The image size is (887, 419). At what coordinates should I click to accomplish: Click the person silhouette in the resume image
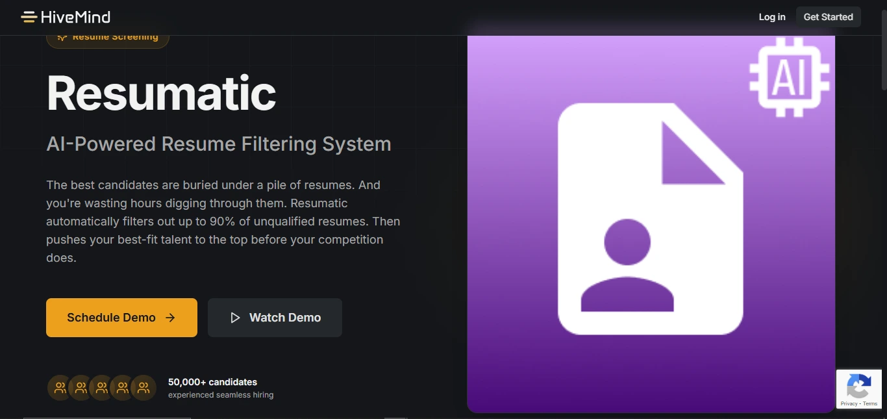click(x=627, y=266)
